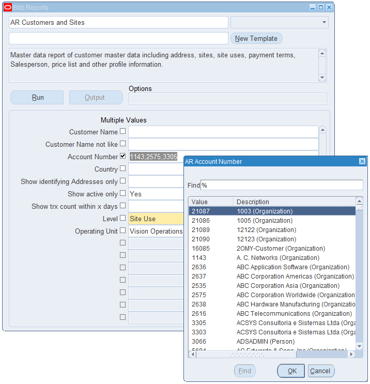Select row 2575 ABC Corporation Worldwide
Image resolution: width=370 pixels, height=384 pixels.
(x=272, y=295)
